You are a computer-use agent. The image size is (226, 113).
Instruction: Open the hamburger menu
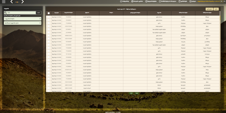4,2
